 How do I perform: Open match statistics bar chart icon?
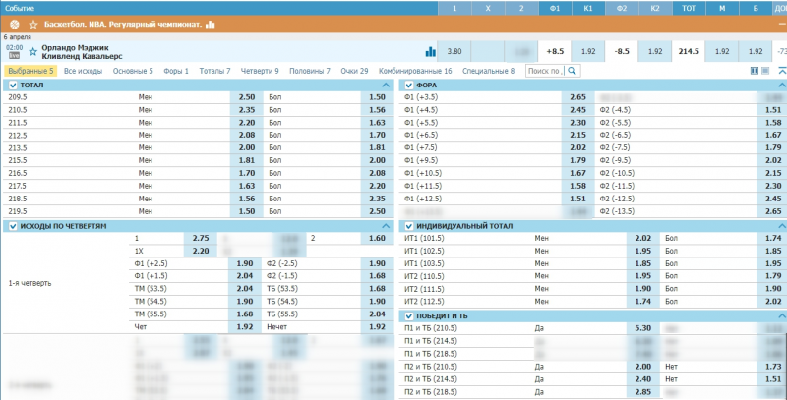430,51
